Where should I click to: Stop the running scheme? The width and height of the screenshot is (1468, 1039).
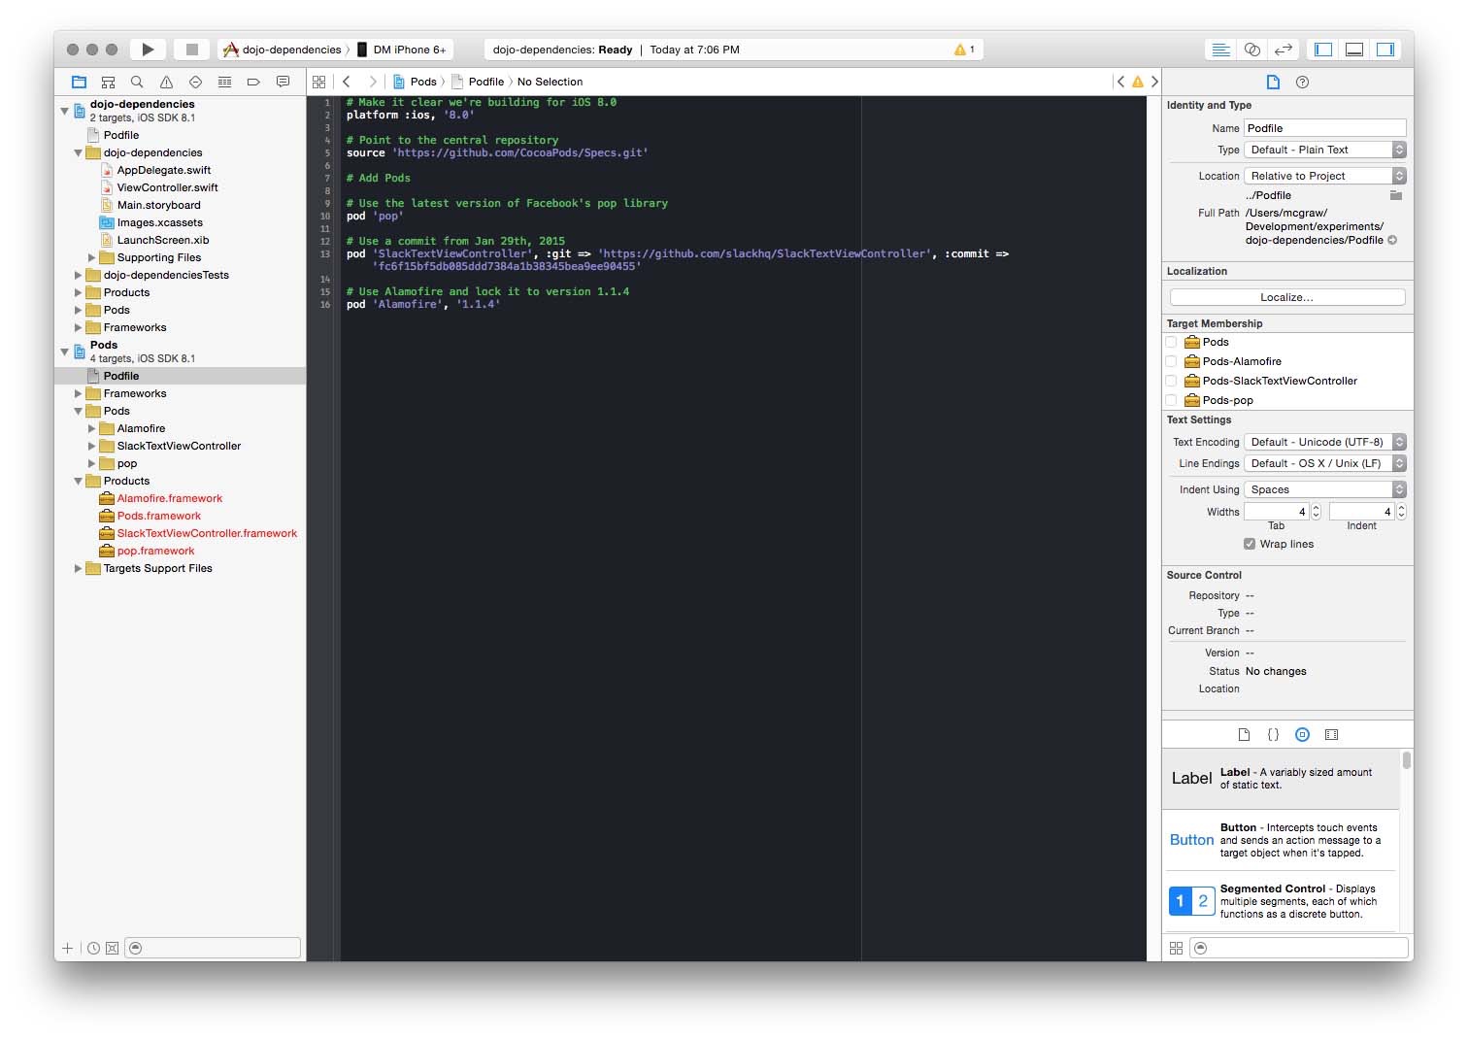coord(192,50)
